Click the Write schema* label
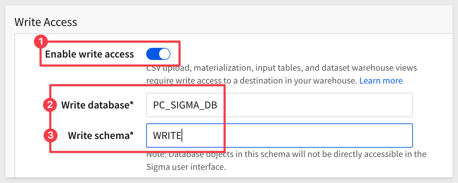The width and height of the screenshot is (458, 183). [x=101, y=136]
